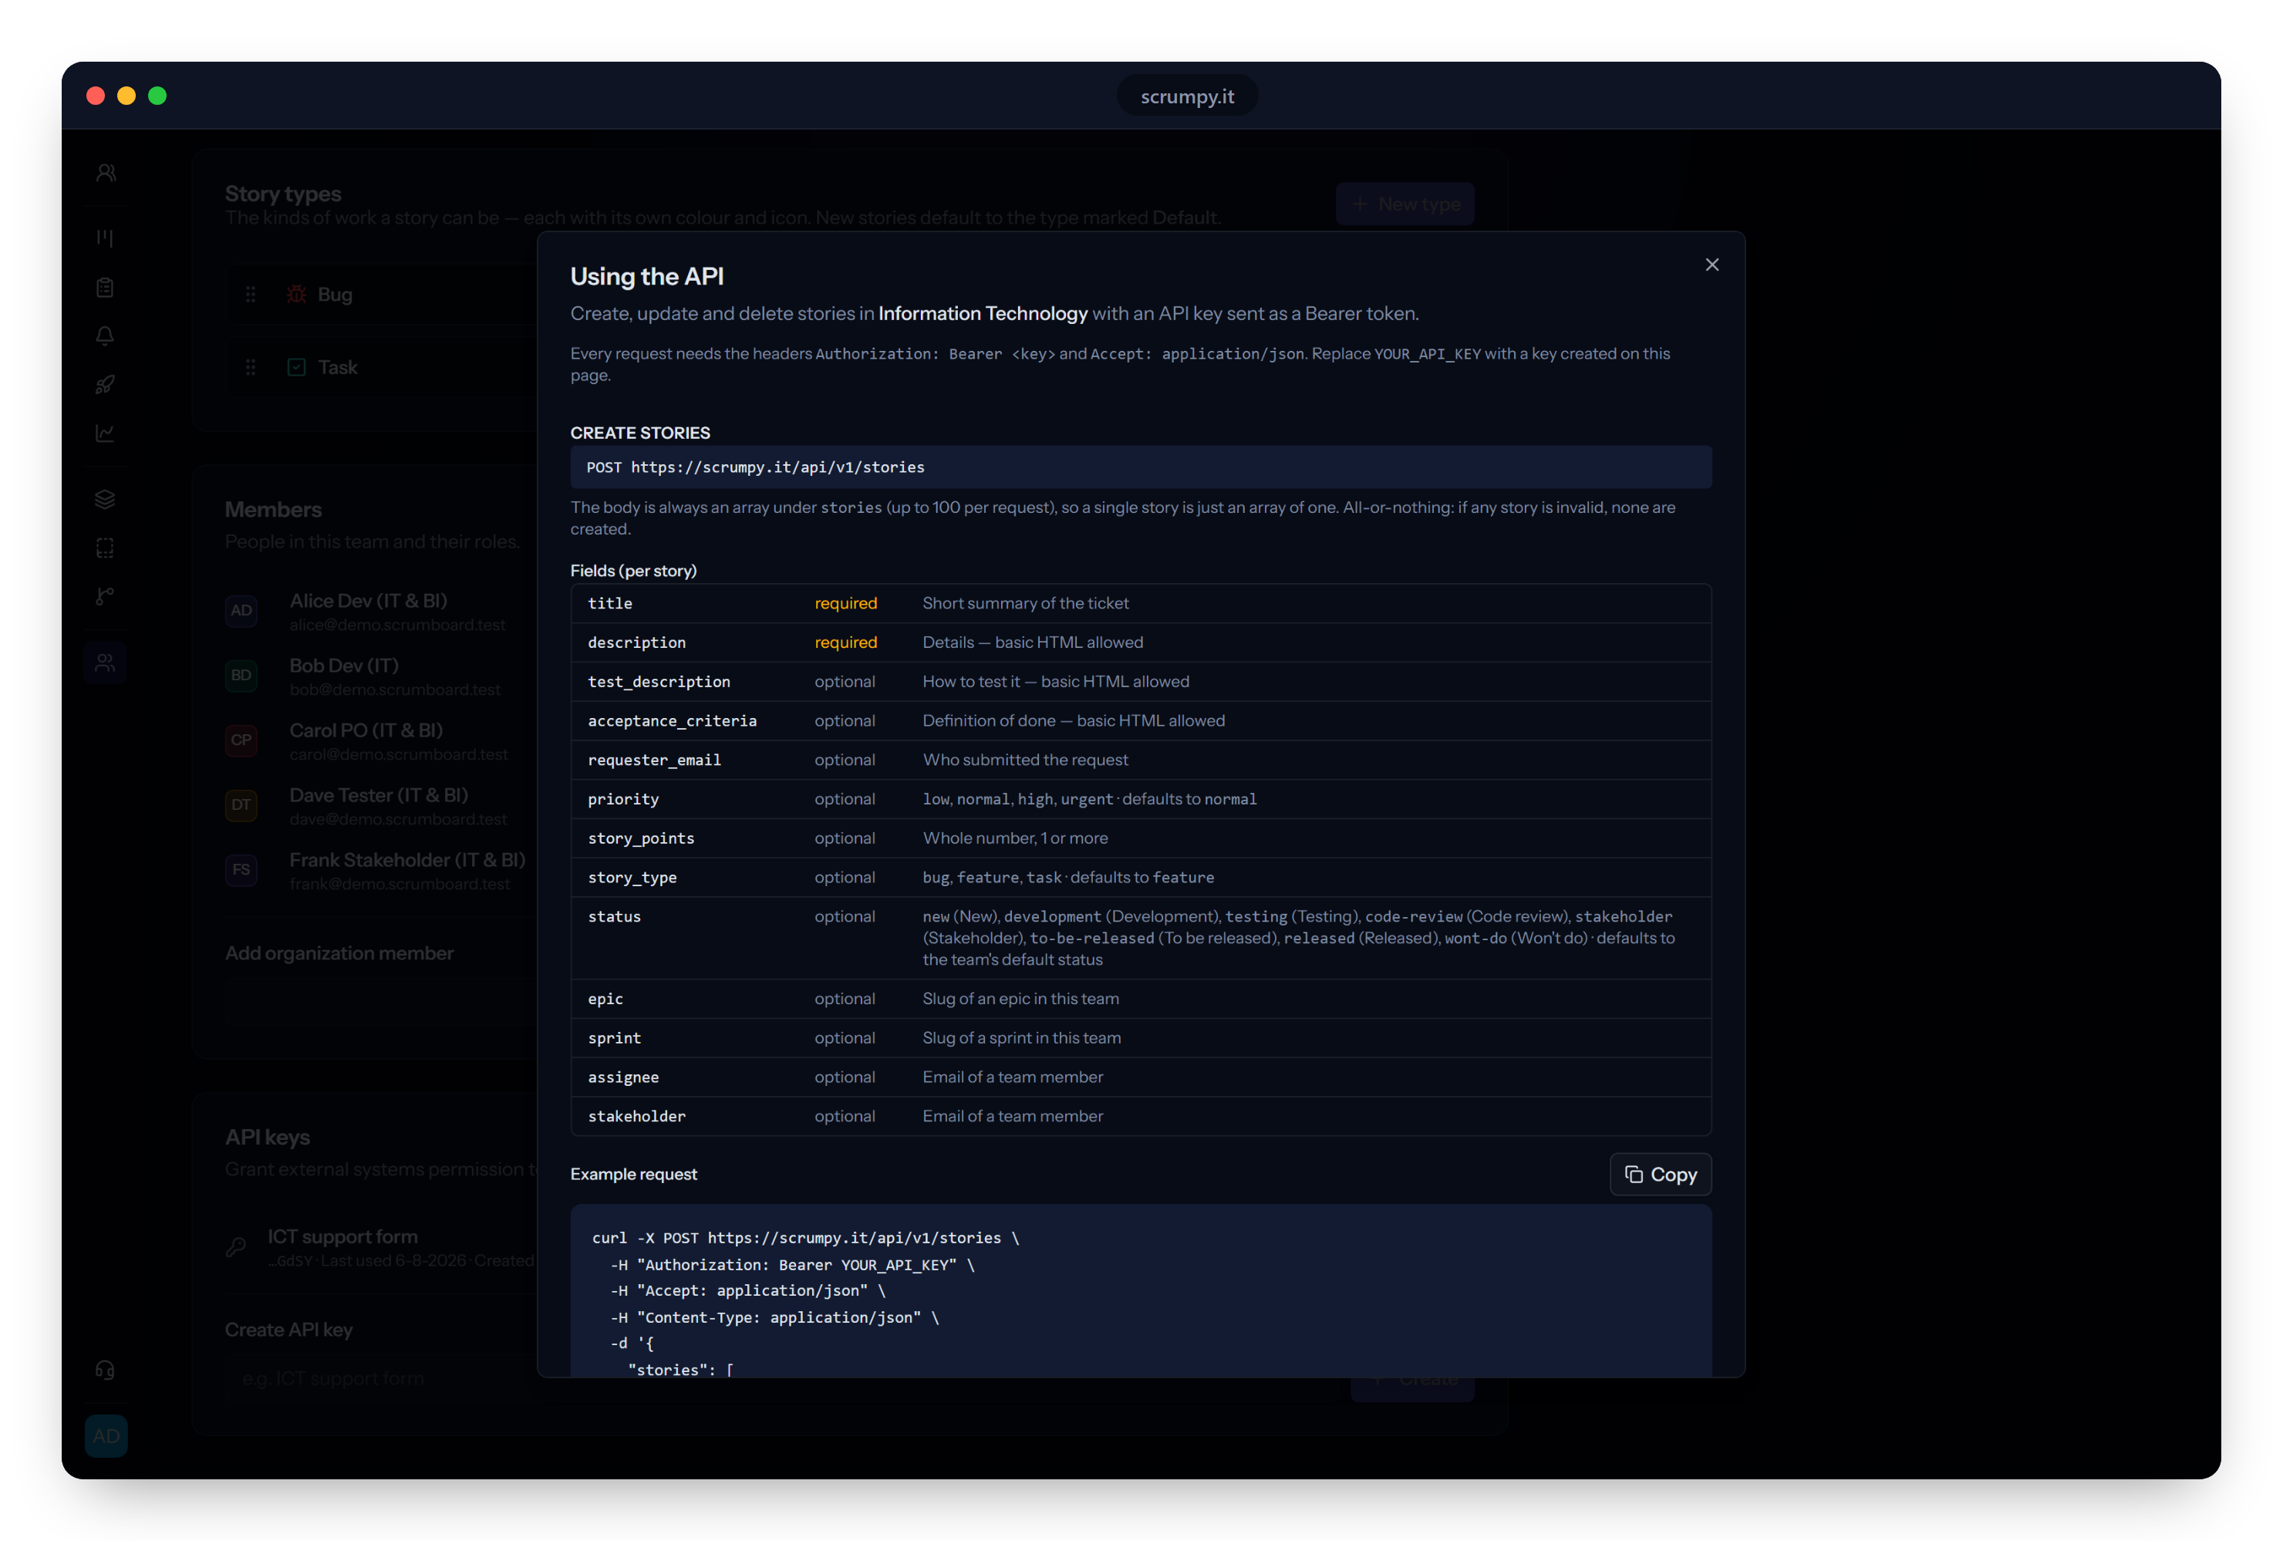Click the New type button
The width and height of the screenshot is (2283, 1541).
[x=1405, y=204]
